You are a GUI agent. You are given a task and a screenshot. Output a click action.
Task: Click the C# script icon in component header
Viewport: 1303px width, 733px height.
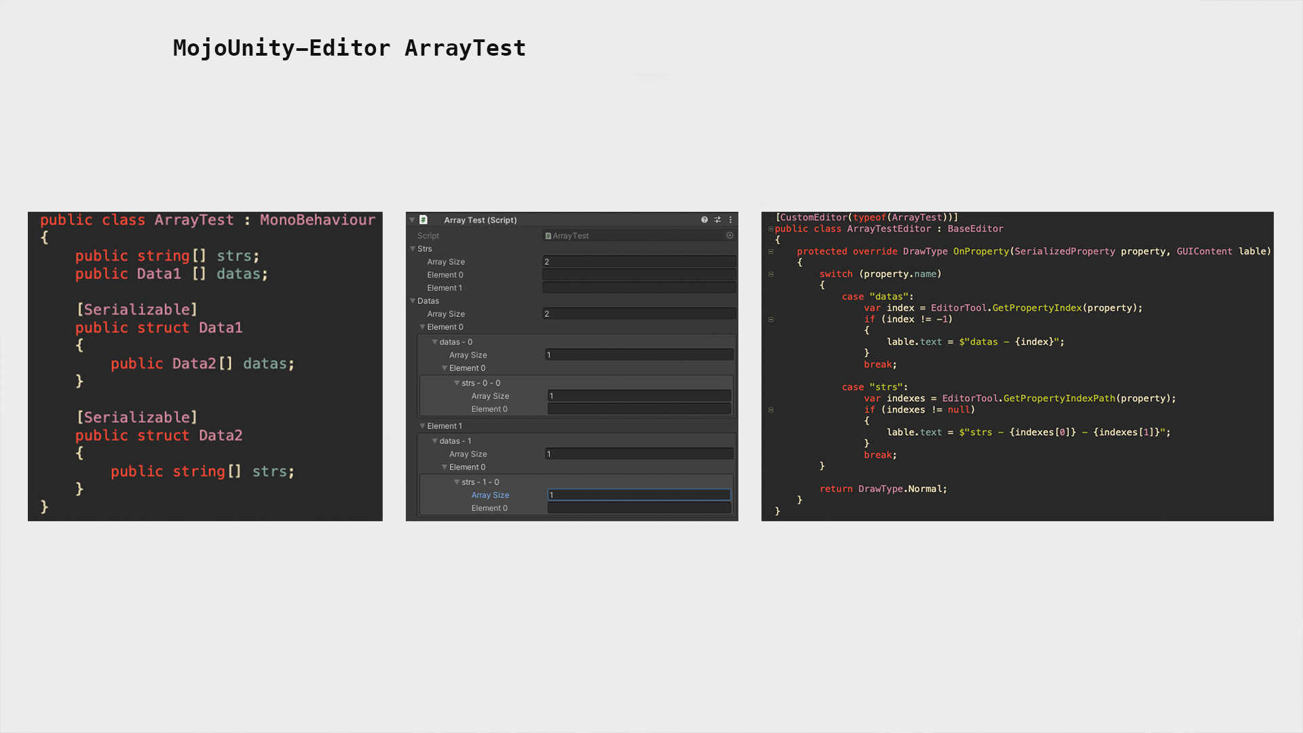[423, 220]
